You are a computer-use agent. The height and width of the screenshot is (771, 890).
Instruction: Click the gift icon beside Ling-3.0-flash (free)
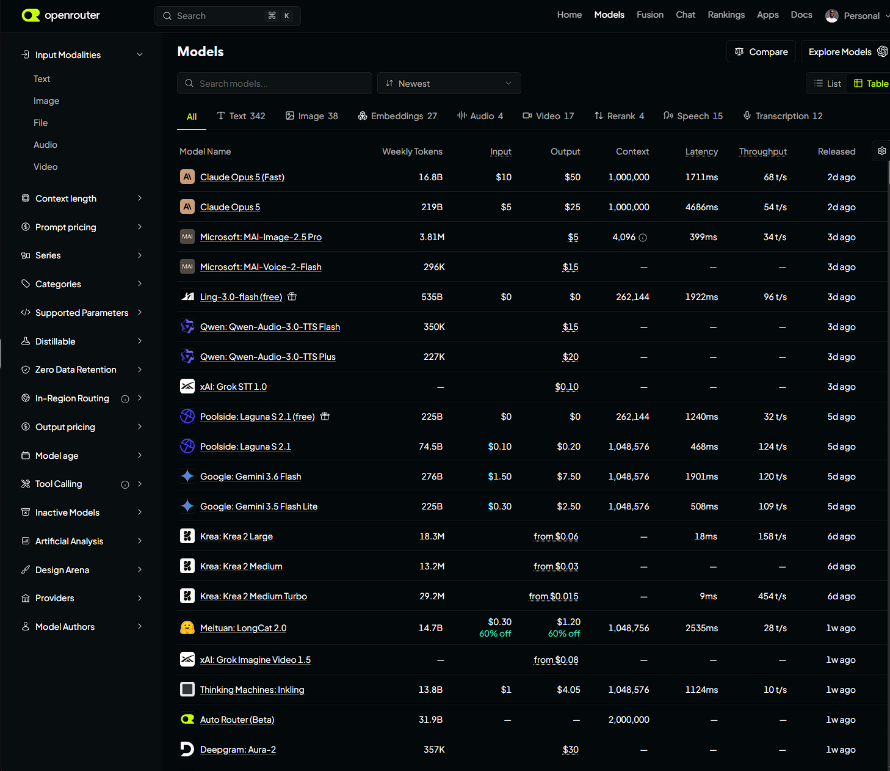(x=292, y=296)
